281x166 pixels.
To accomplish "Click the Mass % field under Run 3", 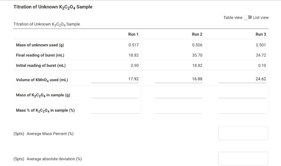I will 243,111.
